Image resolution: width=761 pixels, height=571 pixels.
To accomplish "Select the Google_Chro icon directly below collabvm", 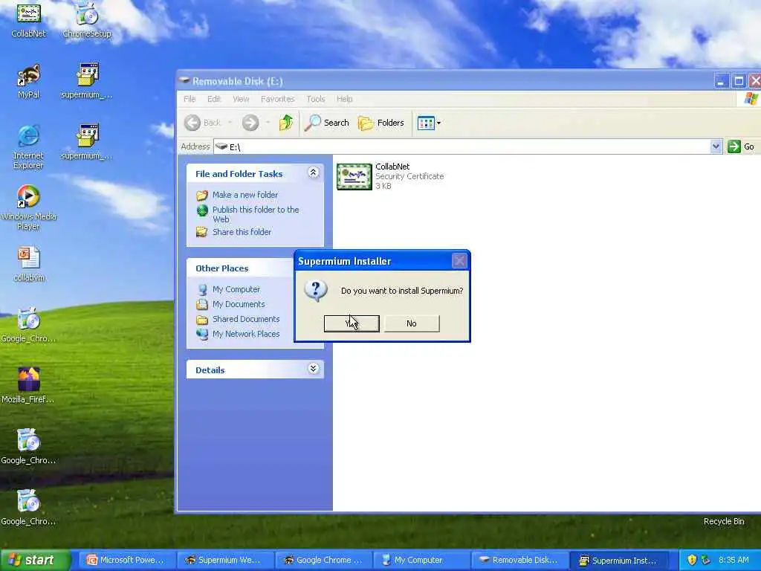I will pyautogui.click(x=29, y=325).
